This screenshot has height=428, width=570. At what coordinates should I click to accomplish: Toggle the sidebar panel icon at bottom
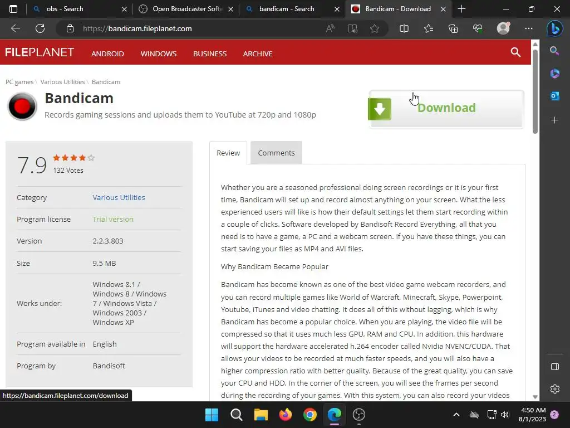pos(555,367)
